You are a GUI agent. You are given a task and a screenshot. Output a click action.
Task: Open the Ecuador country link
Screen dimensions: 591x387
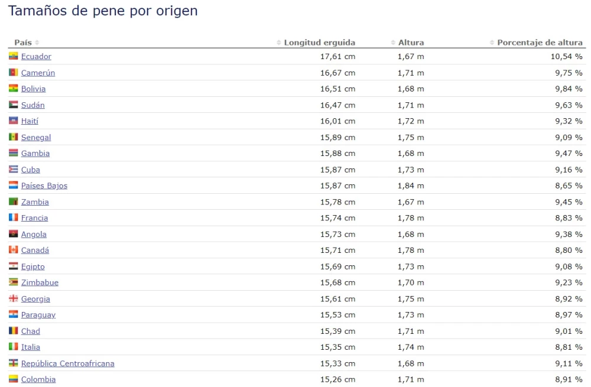tap(36, 57)
